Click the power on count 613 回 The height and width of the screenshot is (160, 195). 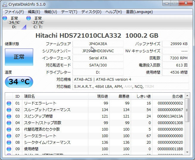coord(175,65)
